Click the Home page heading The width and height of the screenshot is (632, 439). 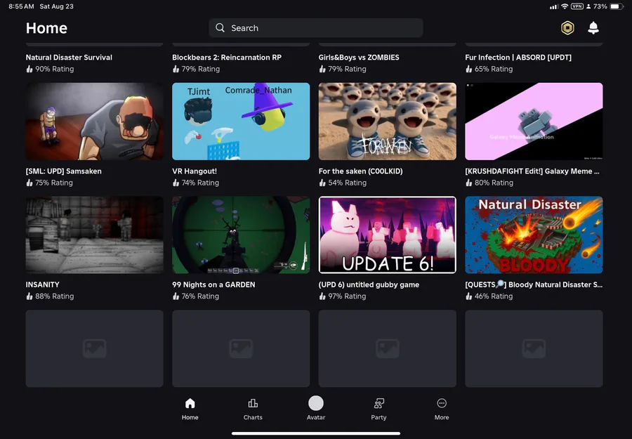[46, 28]
